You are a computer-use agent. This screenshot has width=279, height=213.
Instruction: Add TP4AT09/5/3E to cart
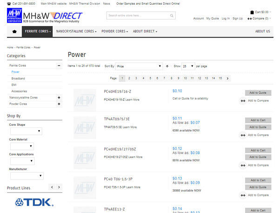tap(258, 120)
